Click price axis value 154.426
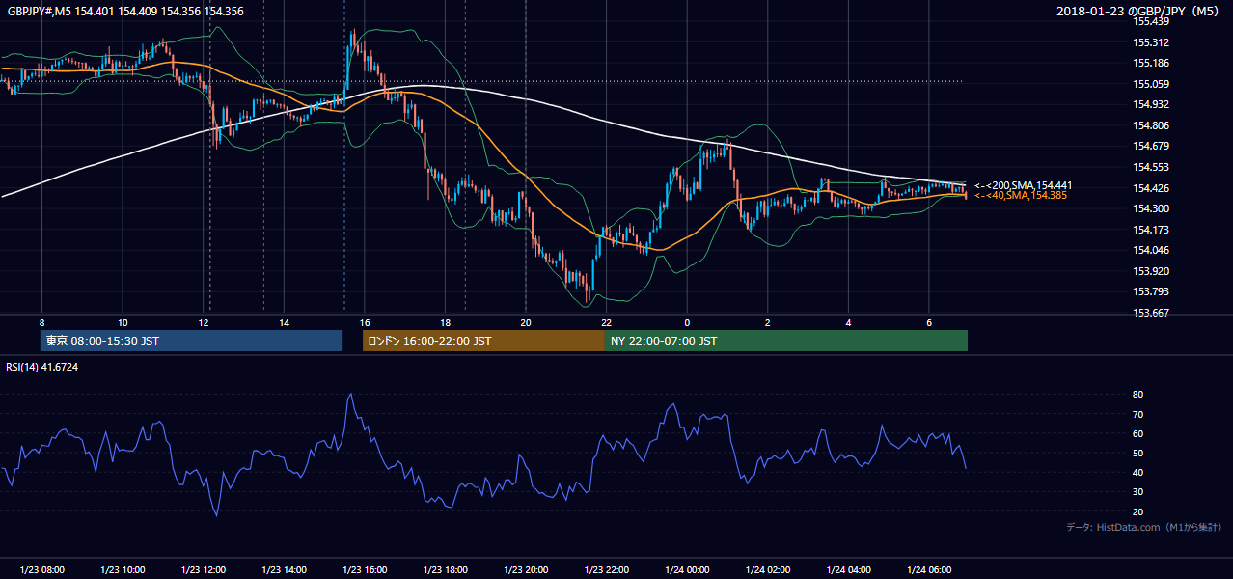This screenshot has width=1233, height=579. click(x=1152, y=188)
